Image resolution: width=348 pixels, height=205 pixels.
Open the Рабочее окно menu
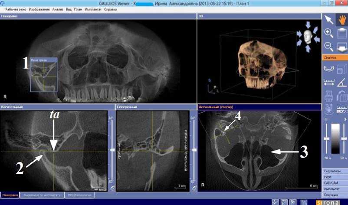tap(16, 10)
